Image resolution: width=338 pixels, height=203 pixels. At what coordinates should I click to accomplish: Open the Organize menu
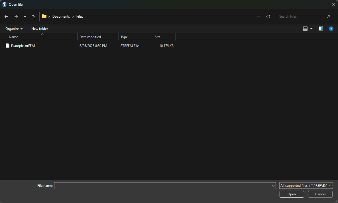click(x=14, y=29)
